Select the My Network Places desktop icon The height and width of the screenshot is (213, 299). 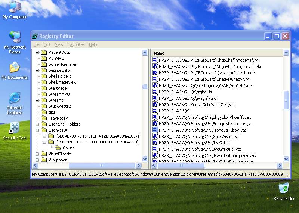tap(15, 42)
